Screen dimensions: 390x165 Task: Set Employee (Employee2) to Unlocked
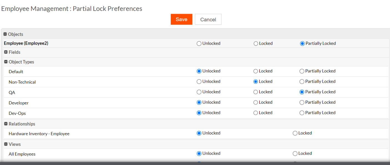199,44
